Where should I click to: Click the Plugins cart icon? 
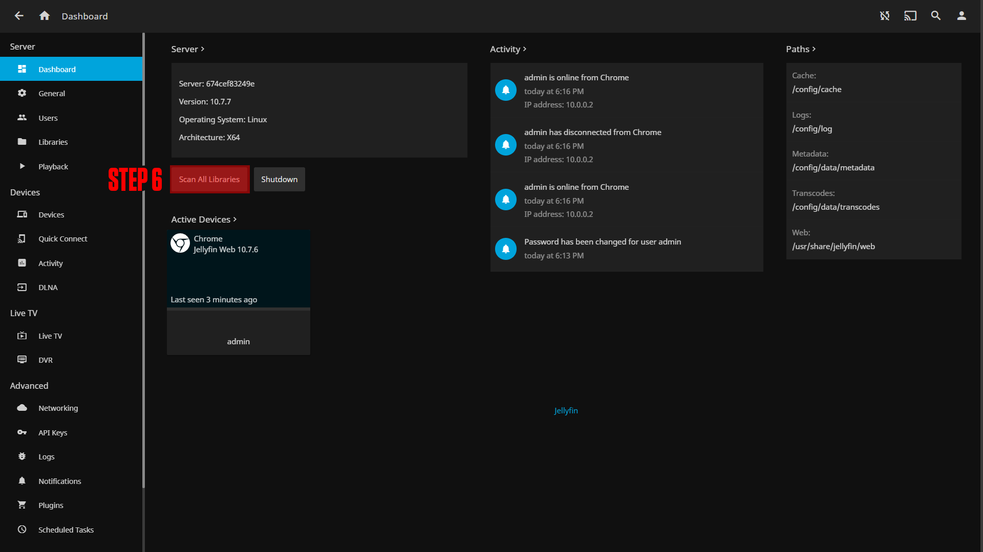[22, 505]
